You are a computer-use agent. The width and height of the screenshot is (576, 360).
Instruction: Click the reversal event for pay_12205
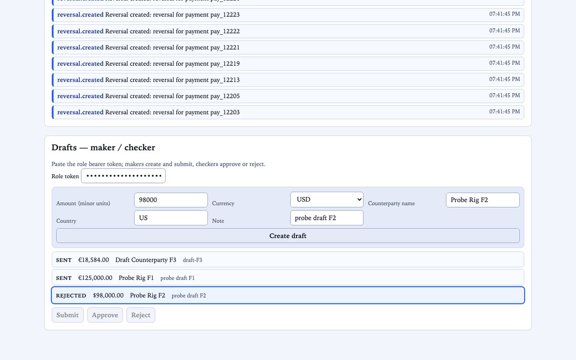[x=288, y=96]
